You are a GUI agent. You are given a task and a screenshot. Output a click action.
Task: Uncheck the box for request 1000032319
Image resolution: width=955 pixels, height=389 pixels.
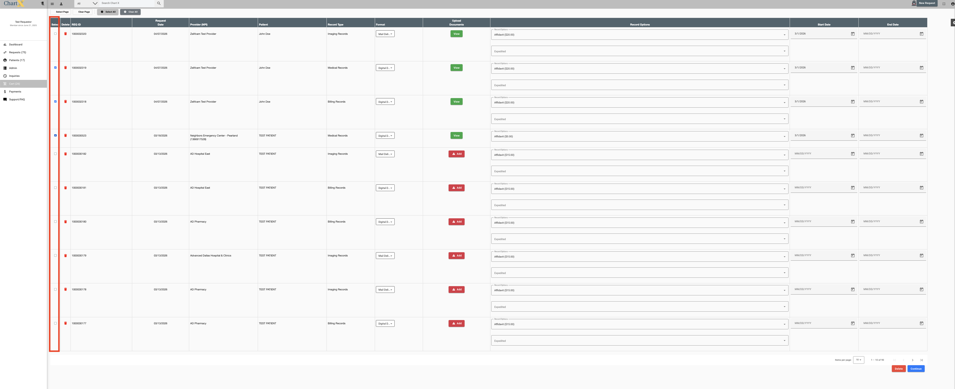pos(56,68)
